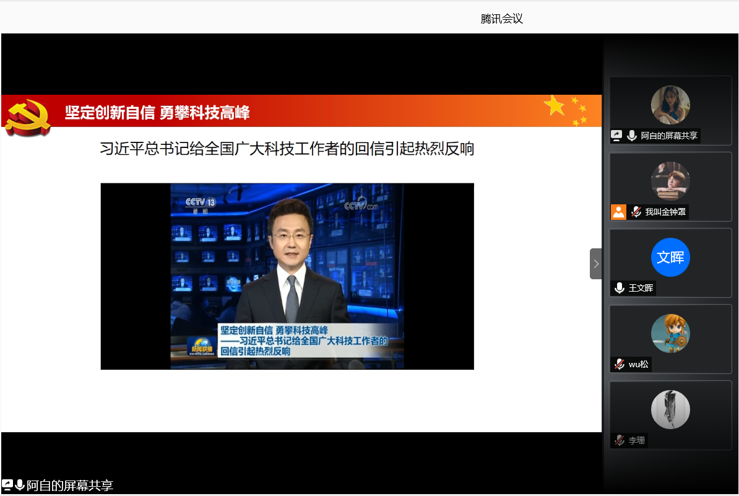The width and height of the screenshot is (739, 496).
Task: Click the embedded CCTV news video on the slide
Action: click(287, 276)
